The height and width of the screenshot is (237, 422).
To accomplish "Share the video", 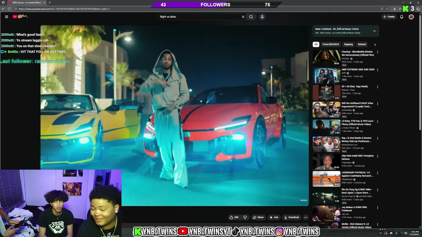I will (258, 217).
